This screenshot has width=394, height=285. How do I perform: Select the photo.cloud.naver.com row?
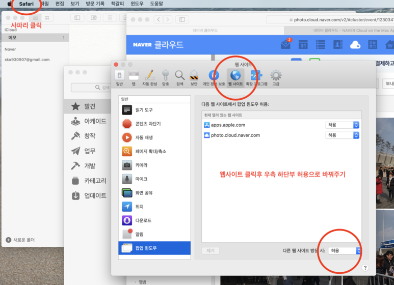click(x=281, y=135)
